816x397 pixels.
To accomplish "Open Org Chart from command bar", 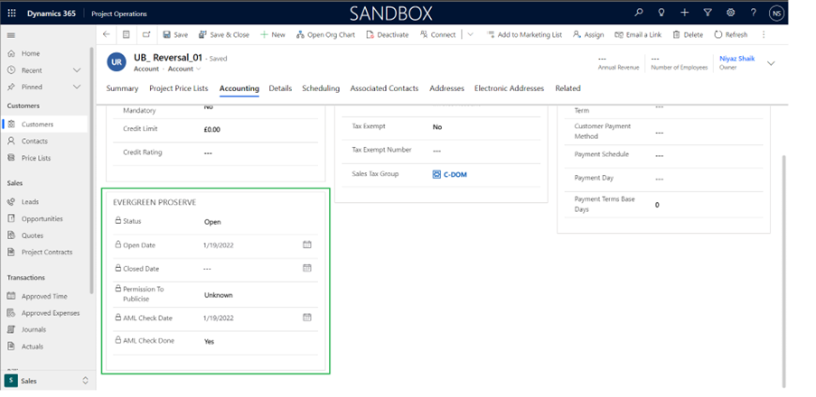I will tap(326, 35).
